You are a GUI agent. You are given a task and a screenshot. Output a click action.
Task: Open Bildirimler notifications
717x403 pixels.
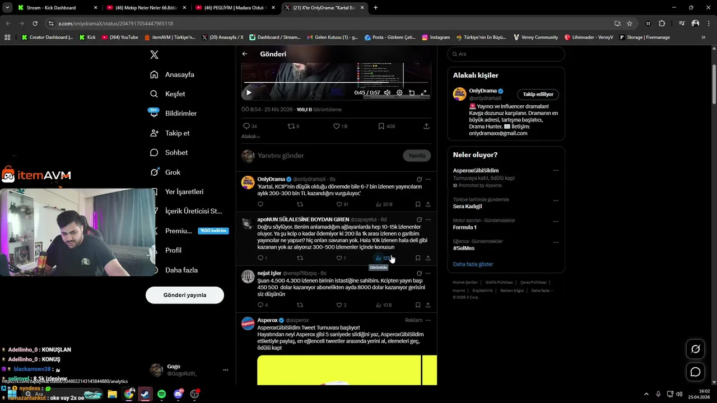(x=173, y=113)
